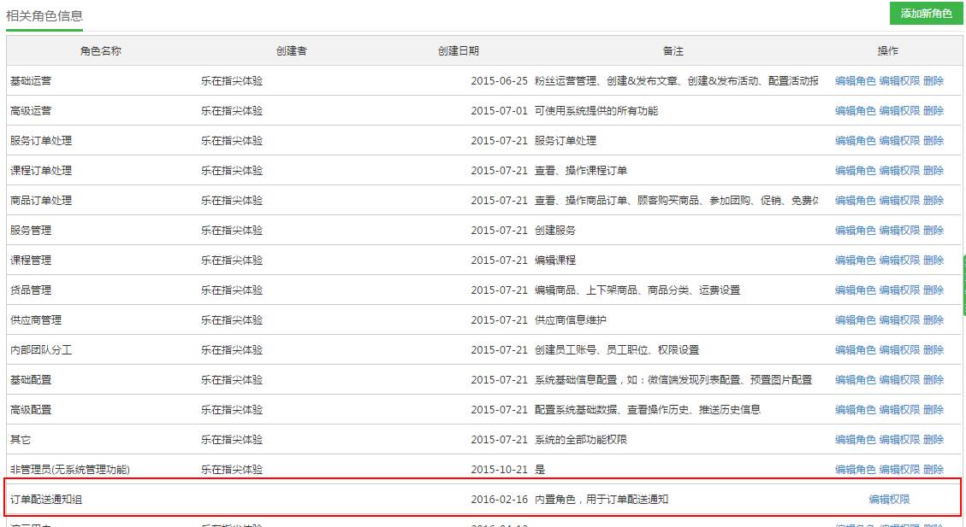966x527 pixels.
Task: Click 编辑权限 for 订单配送通知组 row
Action: 889,500
